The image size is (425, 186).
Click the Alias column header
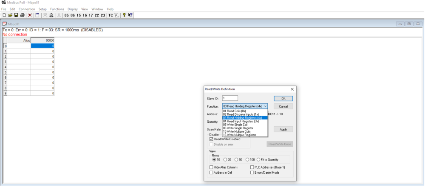(x=19, y=40)
